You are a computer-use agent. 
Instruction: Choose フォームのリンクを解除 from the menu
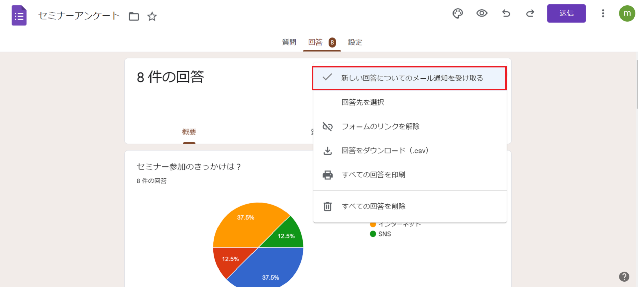pos(380,127)
